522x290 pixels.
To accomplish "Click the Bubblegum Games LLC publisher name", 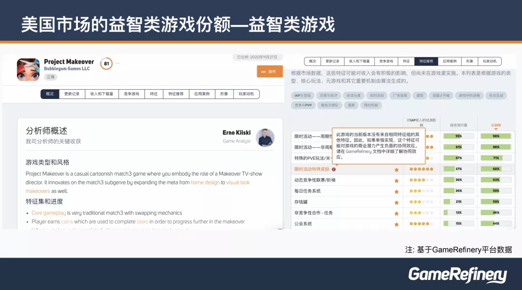I will (67, 69).
